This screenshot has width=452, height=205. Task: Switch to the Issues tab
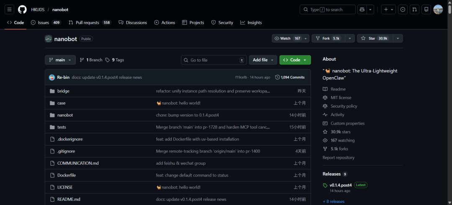46,23
